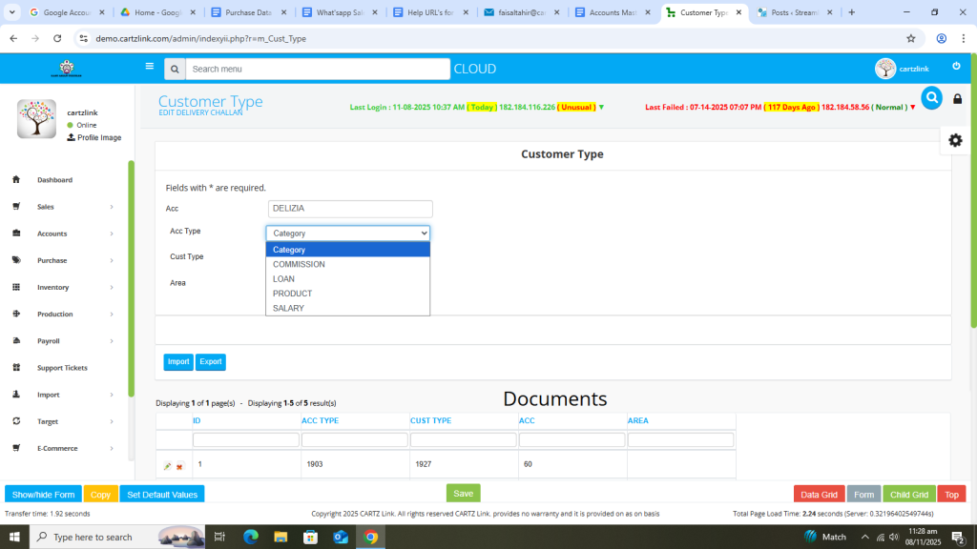
Task: Toggle the Show/hide Form button
Action: point(43,494)
